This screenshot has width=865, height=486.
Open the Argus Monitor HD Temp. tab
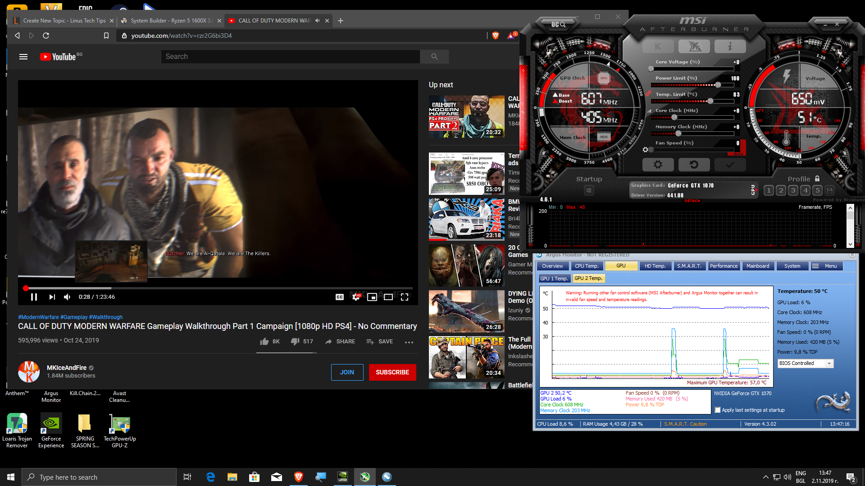point(655,266)
